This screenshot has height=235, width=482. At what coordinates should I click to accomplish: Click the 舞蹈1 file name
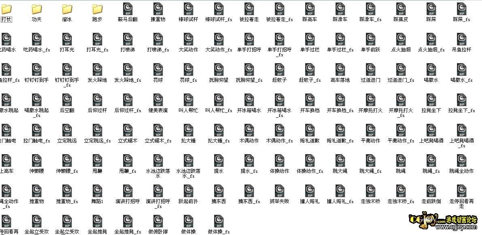98,201
